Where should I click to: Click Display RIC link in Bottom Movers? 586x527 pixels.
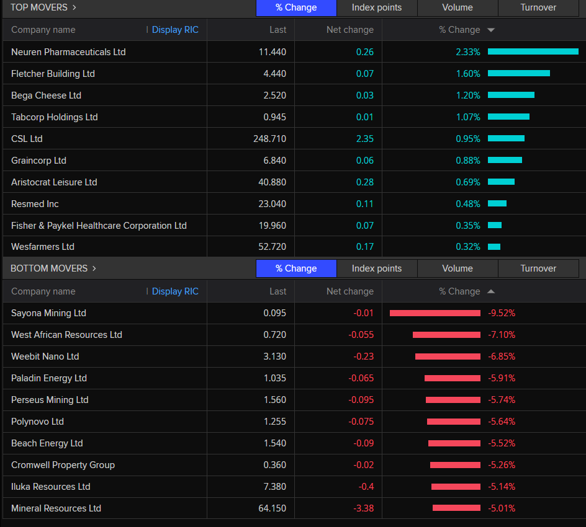tap(175, 291)
